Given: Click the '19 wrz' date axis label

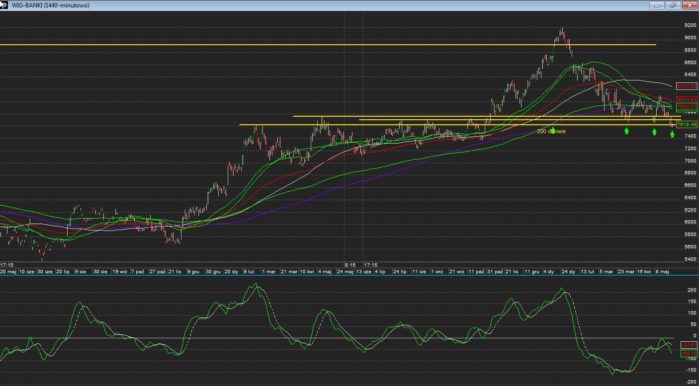Looking at the screenshot, I should click(119, 272).
